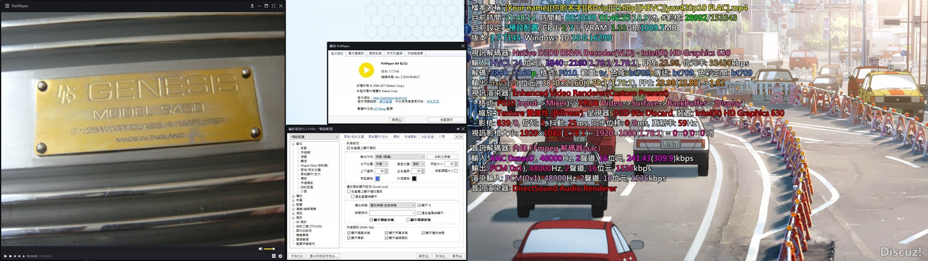
Task: Mute audio with the speaker icon
Action: click(x=260, y=249)
